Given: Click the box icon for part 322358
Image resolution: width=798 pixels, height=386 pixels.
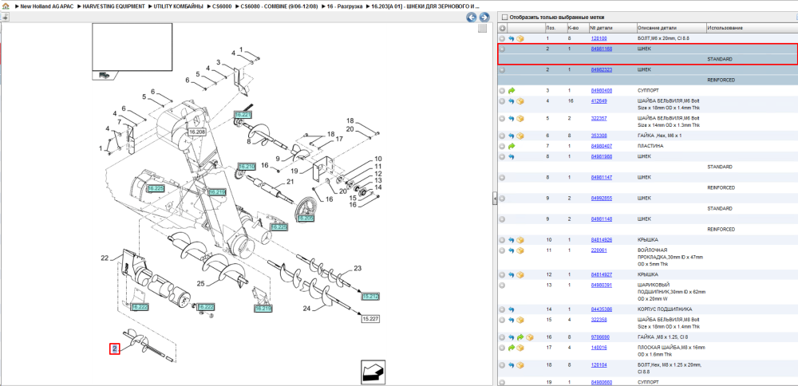Looking at the screenshot, I should tap(520, 320).
